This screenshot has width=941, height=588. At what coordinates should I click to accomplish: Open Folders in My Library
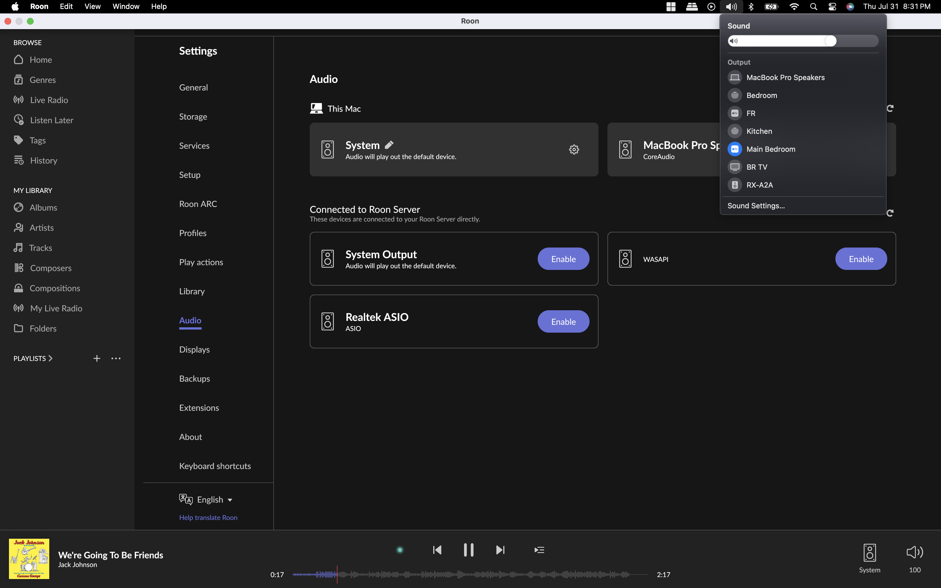tap(35, 329)
